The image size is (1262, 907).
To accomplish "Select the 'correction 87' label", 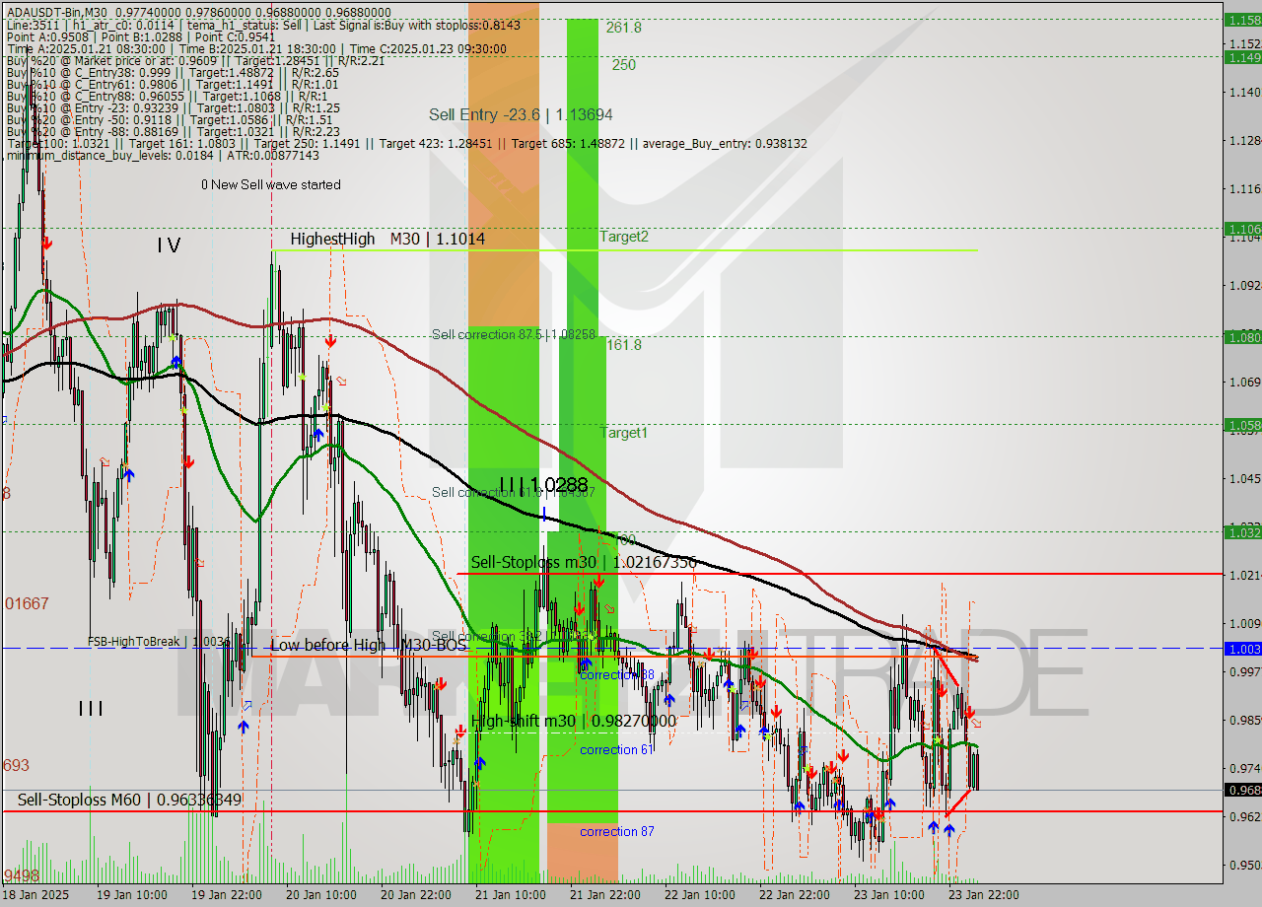I will [x=617, y=831].
